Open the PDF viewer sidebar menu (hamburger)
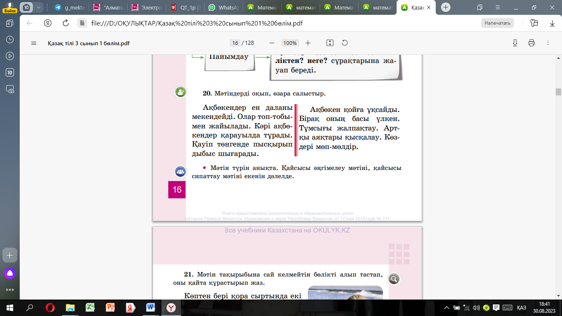 tap(34, 43)
